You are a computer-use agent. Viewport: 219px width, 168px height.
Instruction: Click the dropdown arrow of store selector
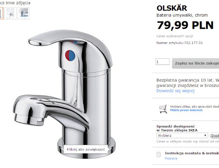point(205,136)
